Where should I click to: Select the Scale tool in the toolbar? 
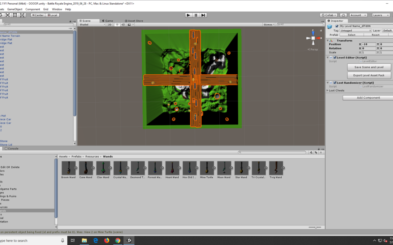8,15
